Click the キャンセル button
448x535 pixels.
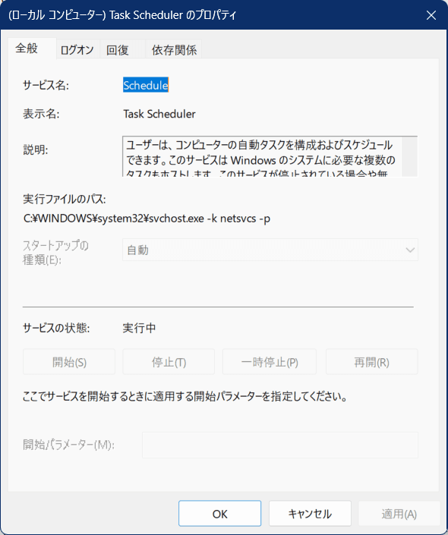click(x=310, y=514)
